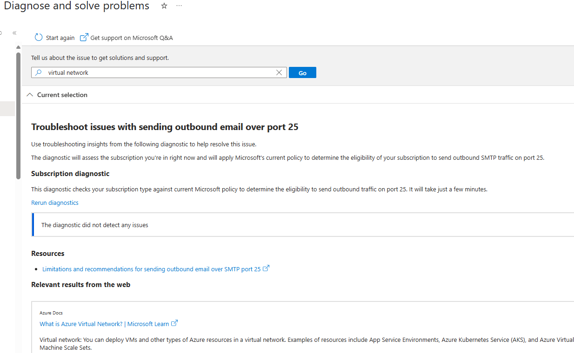Click the vertical scrollbar thumb
Viewport: 574px width, 353px height.
[18, 115]
